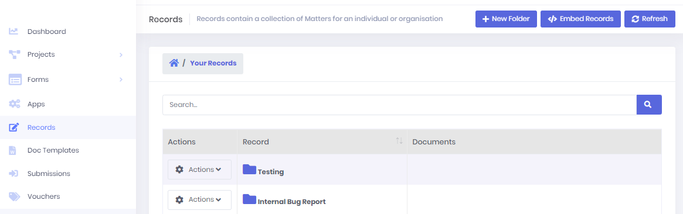Open Submissions from the sidebar
Viewport: 683px width, 214px height.
(x=49, y=174)
